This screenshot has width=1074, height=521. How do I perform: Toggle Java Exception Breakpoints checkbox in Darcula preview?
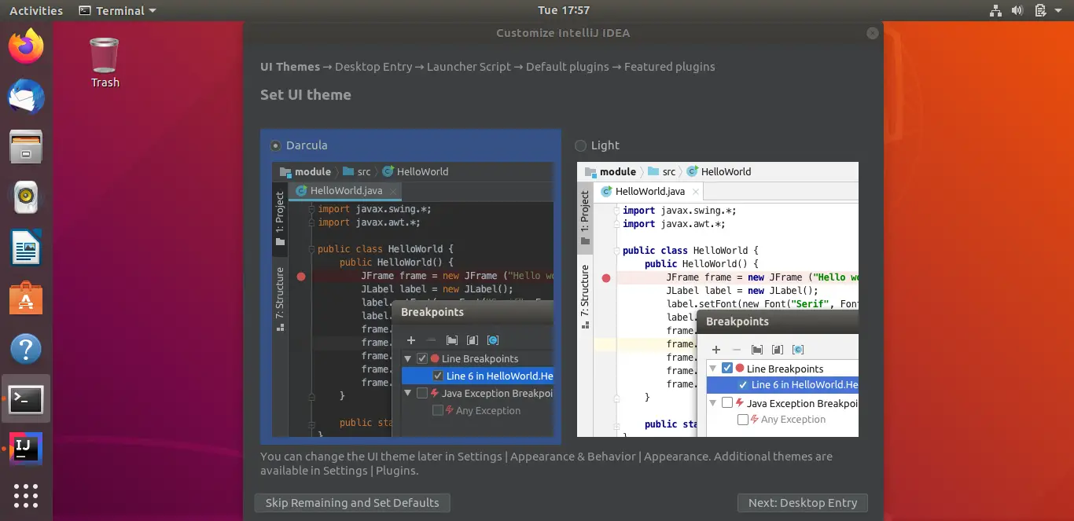[x=422, y=393]
